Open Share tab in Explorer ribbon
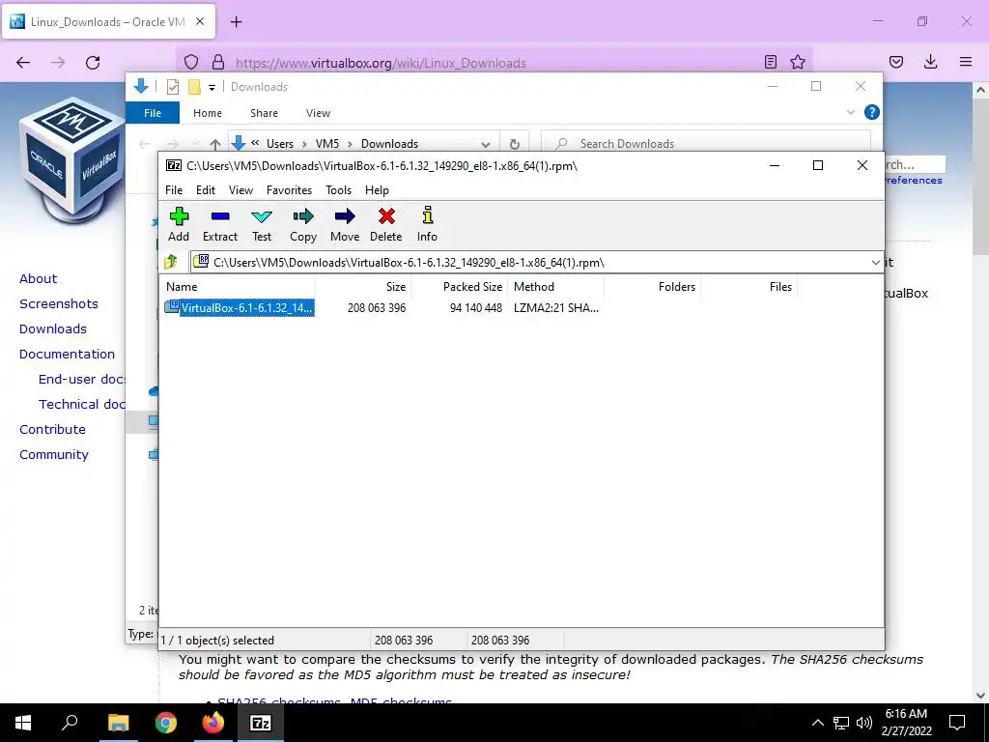The width and height of the screenshot is (989, 742). click(x=264, y=113)
